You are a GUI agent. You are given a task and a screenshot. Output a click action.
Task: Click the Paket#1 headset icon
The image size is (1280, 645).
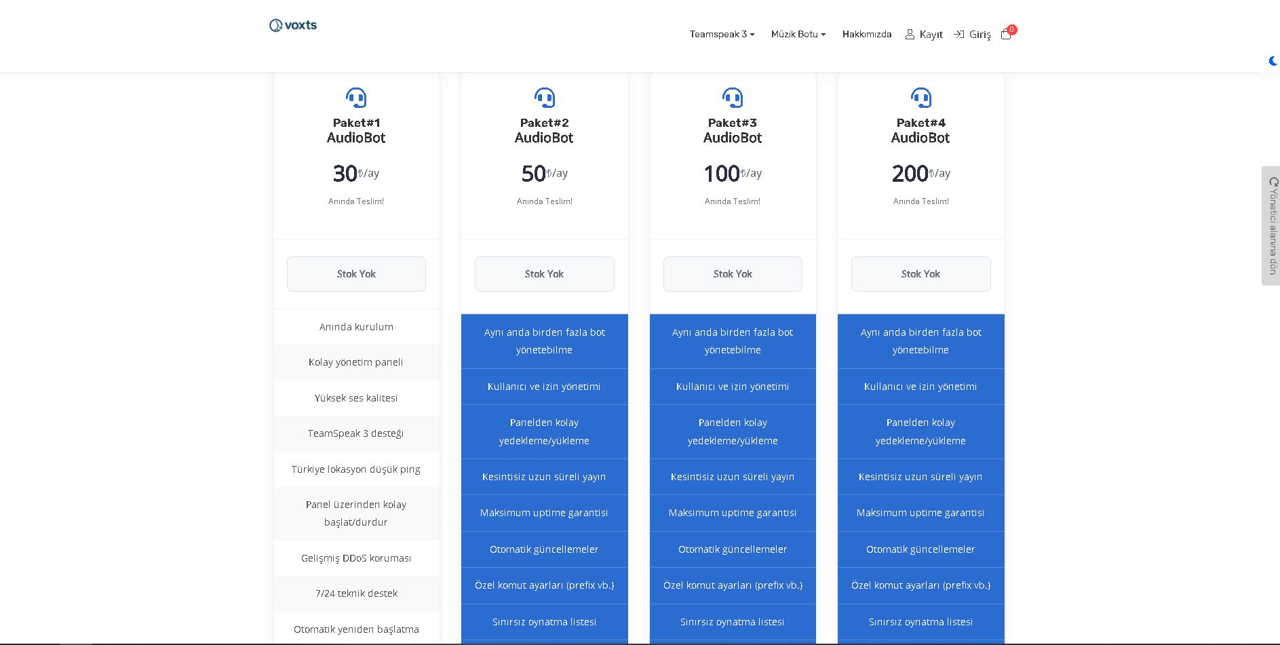356,98
